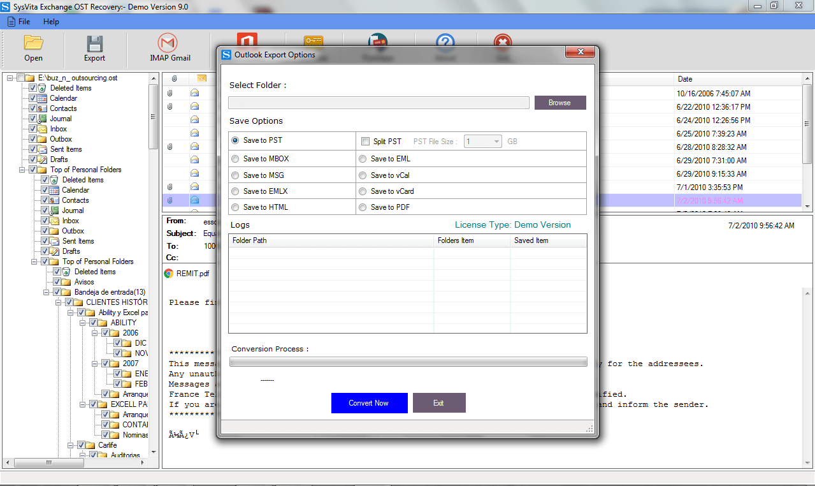The width and height of the screenshot is (815, 486).
Task: Click the first Outbox folder icon in tree
Action: click(x=43, y=139)
